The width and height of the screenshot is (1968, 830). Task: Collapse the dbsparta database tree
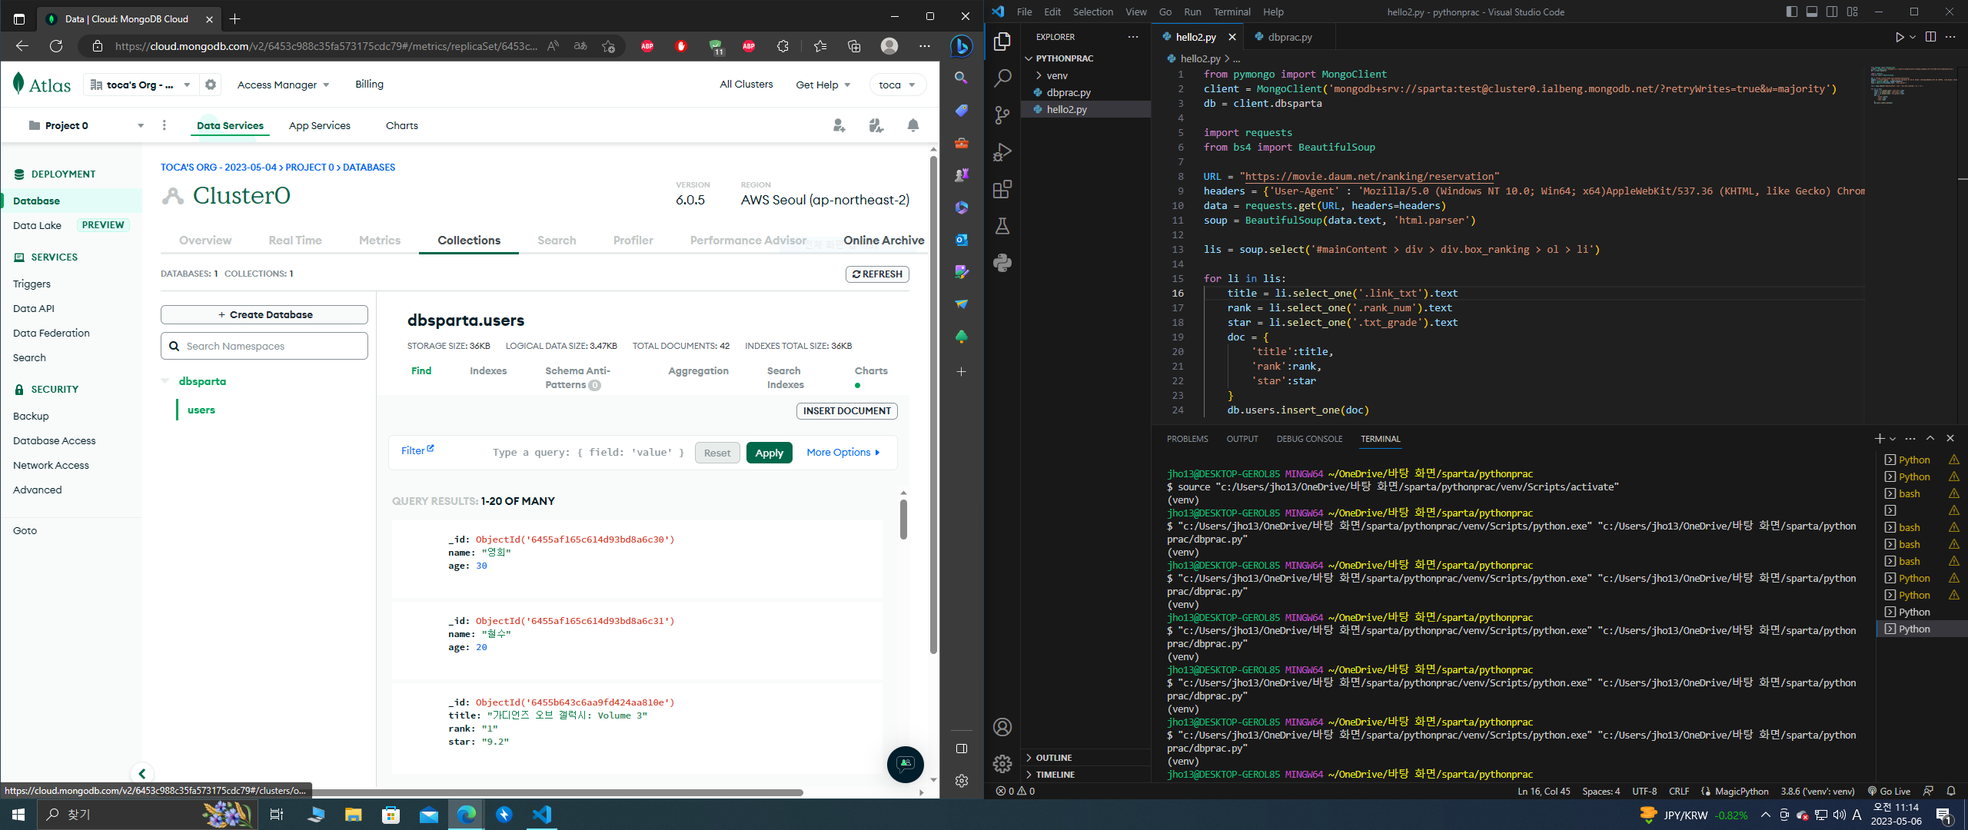tap(165, 381)
